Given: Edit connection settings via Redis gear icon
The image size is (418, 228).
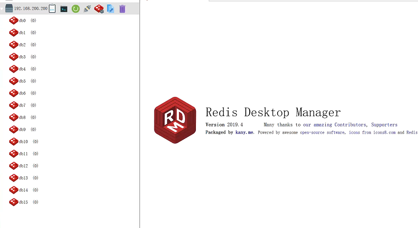Looking at the screenshot, I should click(99, 9).
